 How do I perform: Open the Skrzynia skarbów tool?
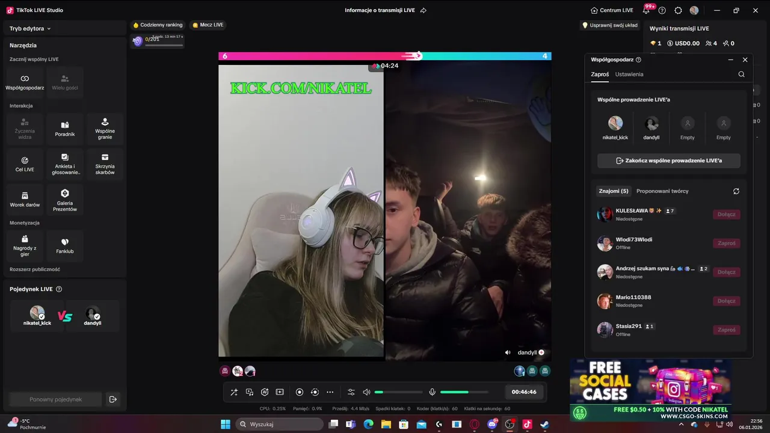click(105, 164)
